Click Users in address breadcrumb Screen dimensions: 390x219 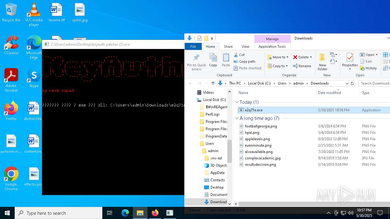[x=282, y=83]
